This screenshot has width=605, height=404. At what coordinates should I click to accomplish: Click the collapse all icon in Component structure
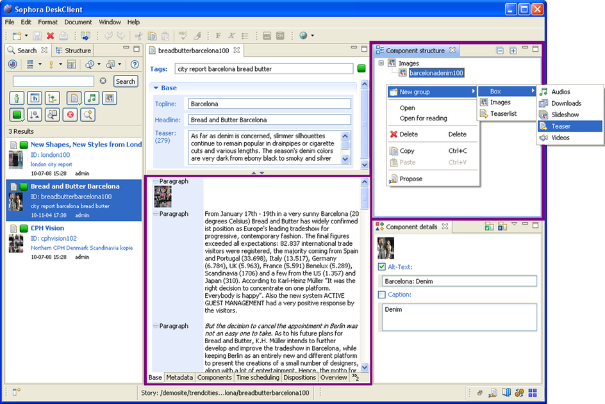[x=500, y=51]
